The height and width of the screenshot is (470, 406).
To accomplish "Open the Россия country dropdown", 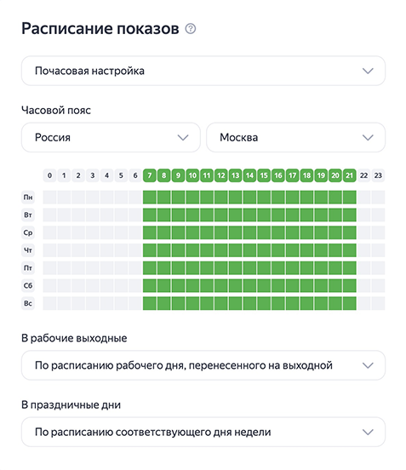I will point(111,137).
